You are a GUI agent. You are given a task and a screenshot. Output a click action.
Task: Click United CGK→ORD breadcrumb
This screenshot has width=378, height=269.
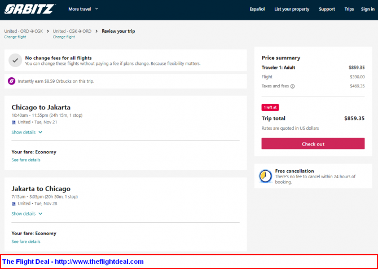click(72, 31)
